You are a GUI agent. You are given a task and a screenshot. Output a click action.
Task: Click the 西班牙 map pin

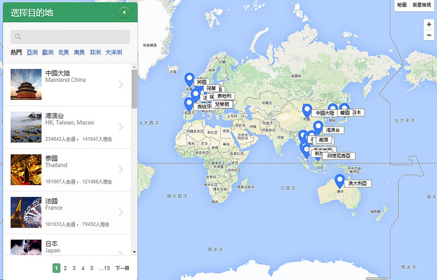(189, 105)
